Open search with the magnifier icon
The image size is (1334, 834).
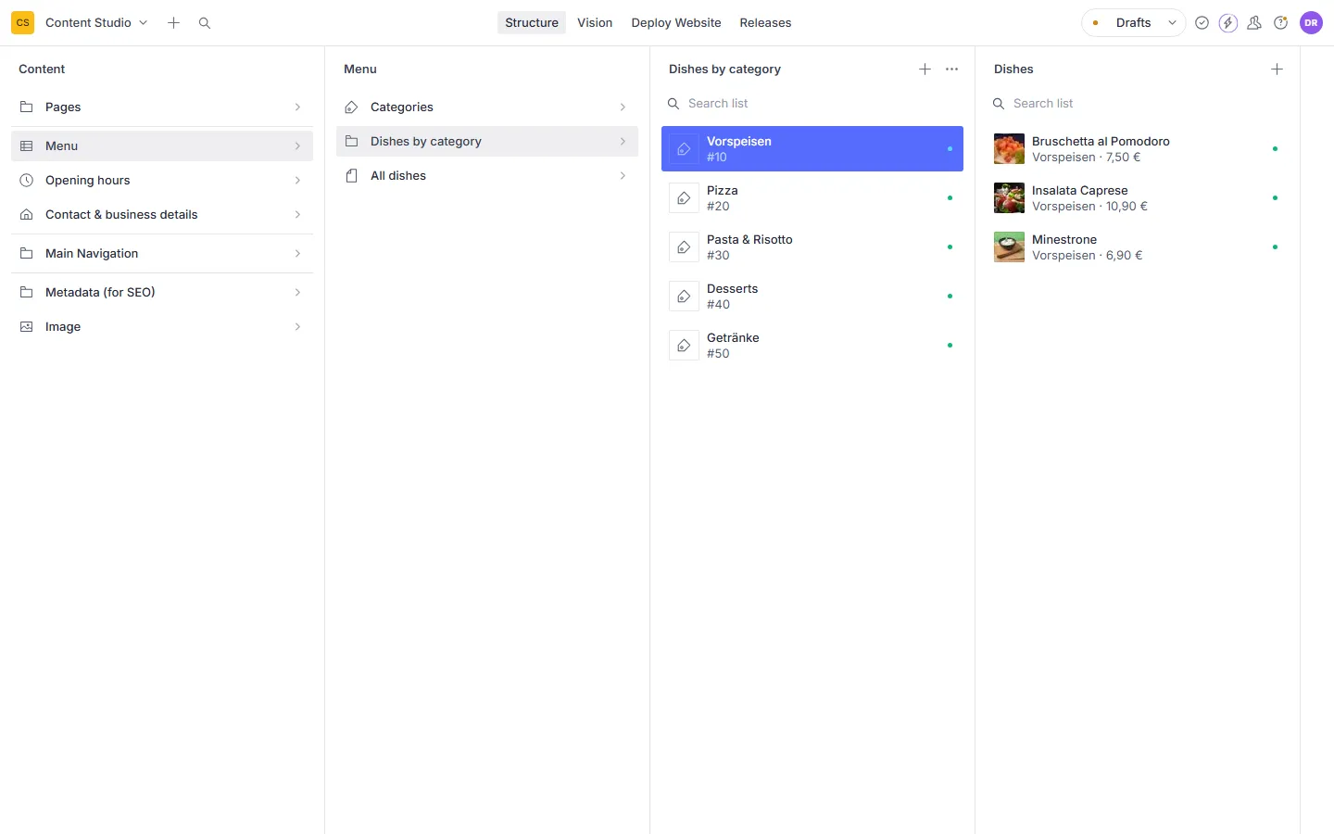(x=205, y=22)
